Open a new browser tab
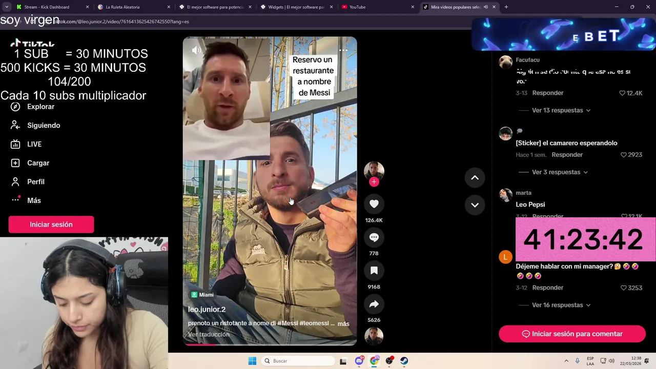The image size is (656, 369). pos(506,7)
